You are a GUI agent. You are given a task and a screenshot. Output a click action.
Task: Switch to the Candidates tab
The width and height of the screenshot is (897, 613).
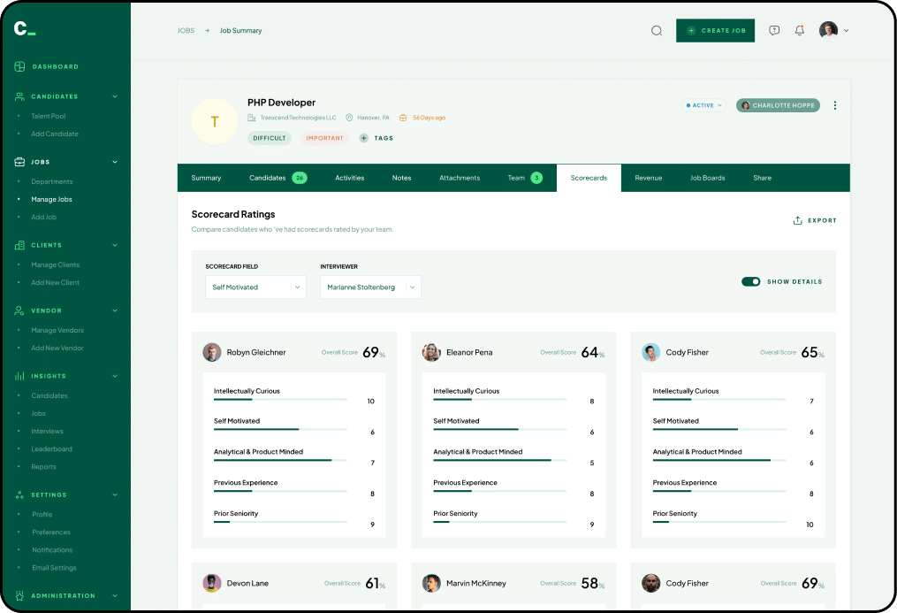[278, 178]
